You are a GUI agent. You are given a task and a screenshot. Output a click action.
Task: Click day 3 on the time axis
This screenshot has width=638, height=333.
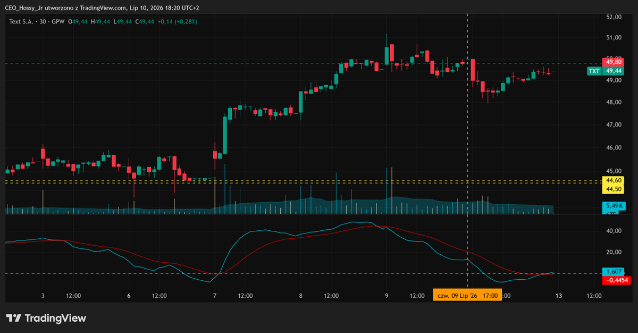pos(43,295)
